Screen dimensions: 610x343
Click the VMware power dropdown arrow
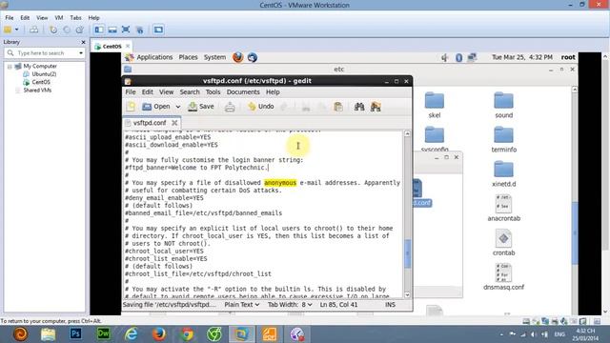(x=17, y=30)
